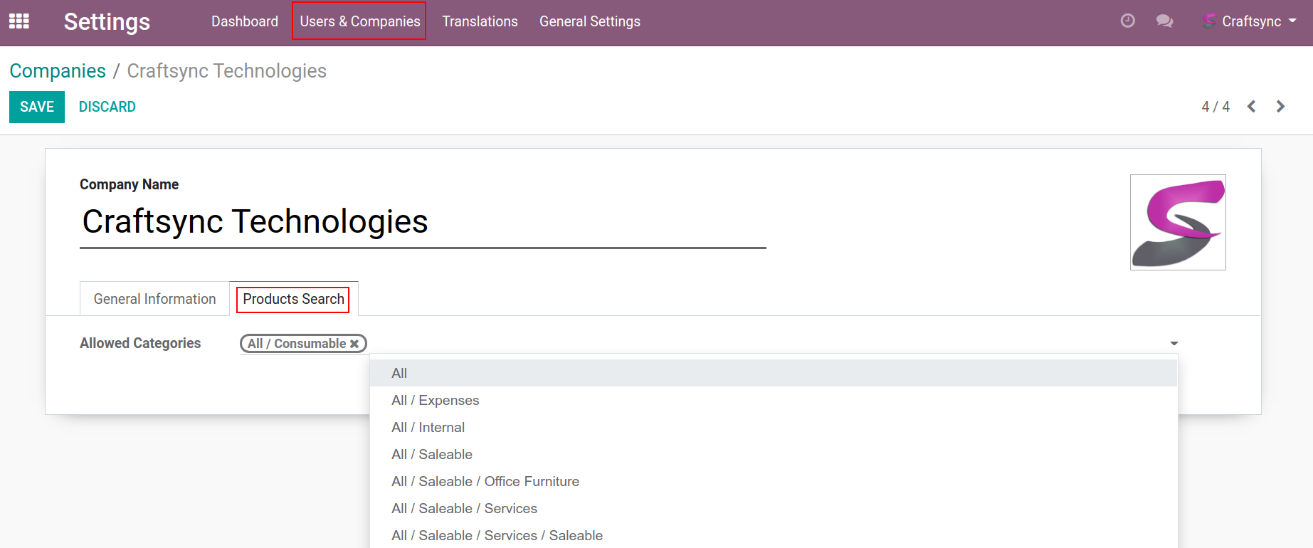Remove the All / Consumable tag

click(354, 344)
